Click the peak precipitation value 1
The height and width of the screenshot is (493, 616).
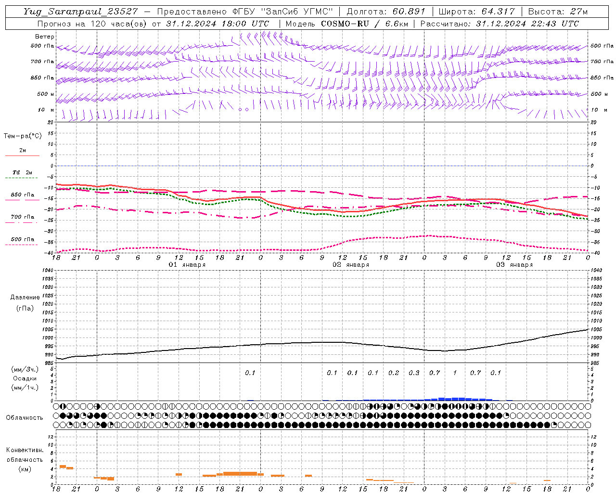point(455,373)
